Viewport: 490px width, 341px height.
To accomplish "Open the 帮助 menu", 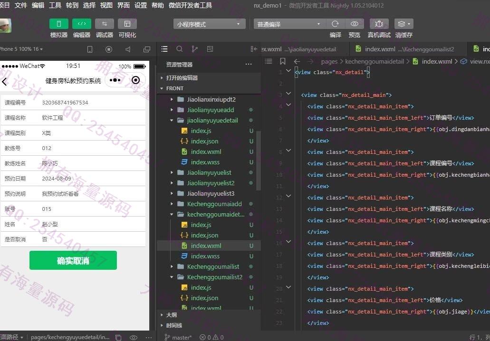I will [158, 5].
